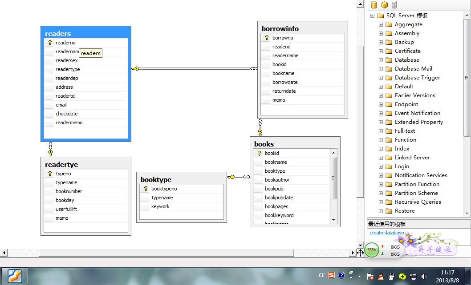Expand the Database Trigger folder node
This screenshot has width=471, height=285.
pos(381,78)
